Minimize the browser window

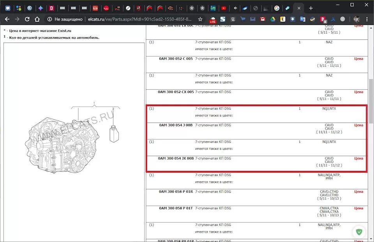(x=338, y=5)
